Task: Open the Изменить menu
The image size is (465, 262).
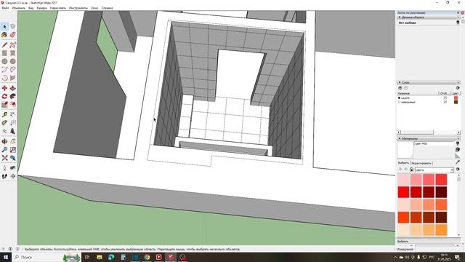Action: tap(19, 8)
